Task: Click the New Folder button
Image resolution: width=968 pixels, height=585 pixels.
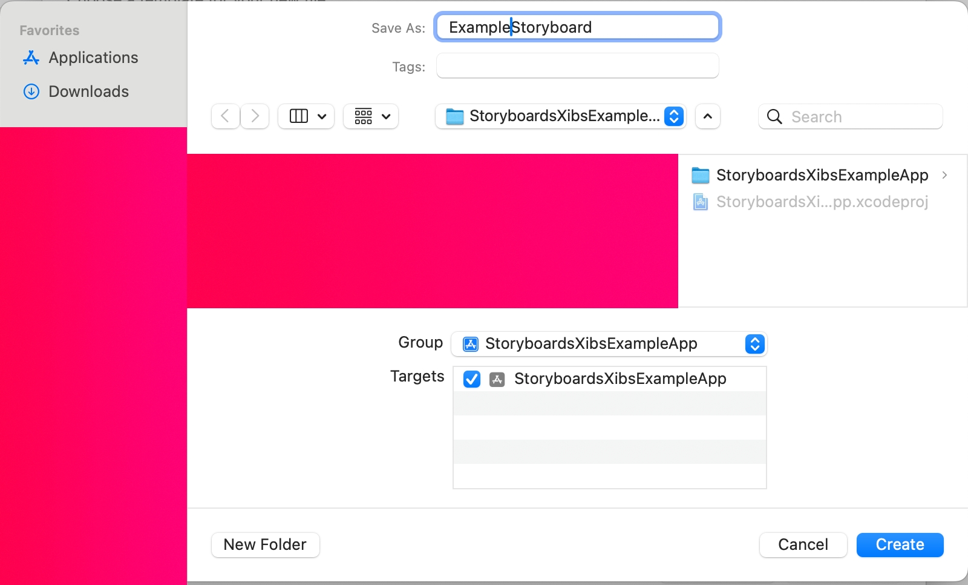Action: (x=264, y=544)
